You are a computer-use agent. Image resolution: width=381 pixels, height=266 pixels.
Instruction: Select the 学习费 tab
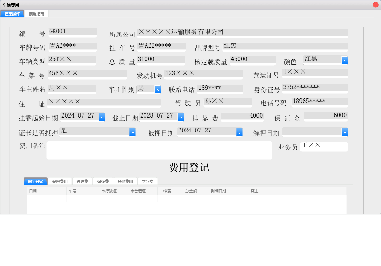pyautogui.click(x=147, y=181)
